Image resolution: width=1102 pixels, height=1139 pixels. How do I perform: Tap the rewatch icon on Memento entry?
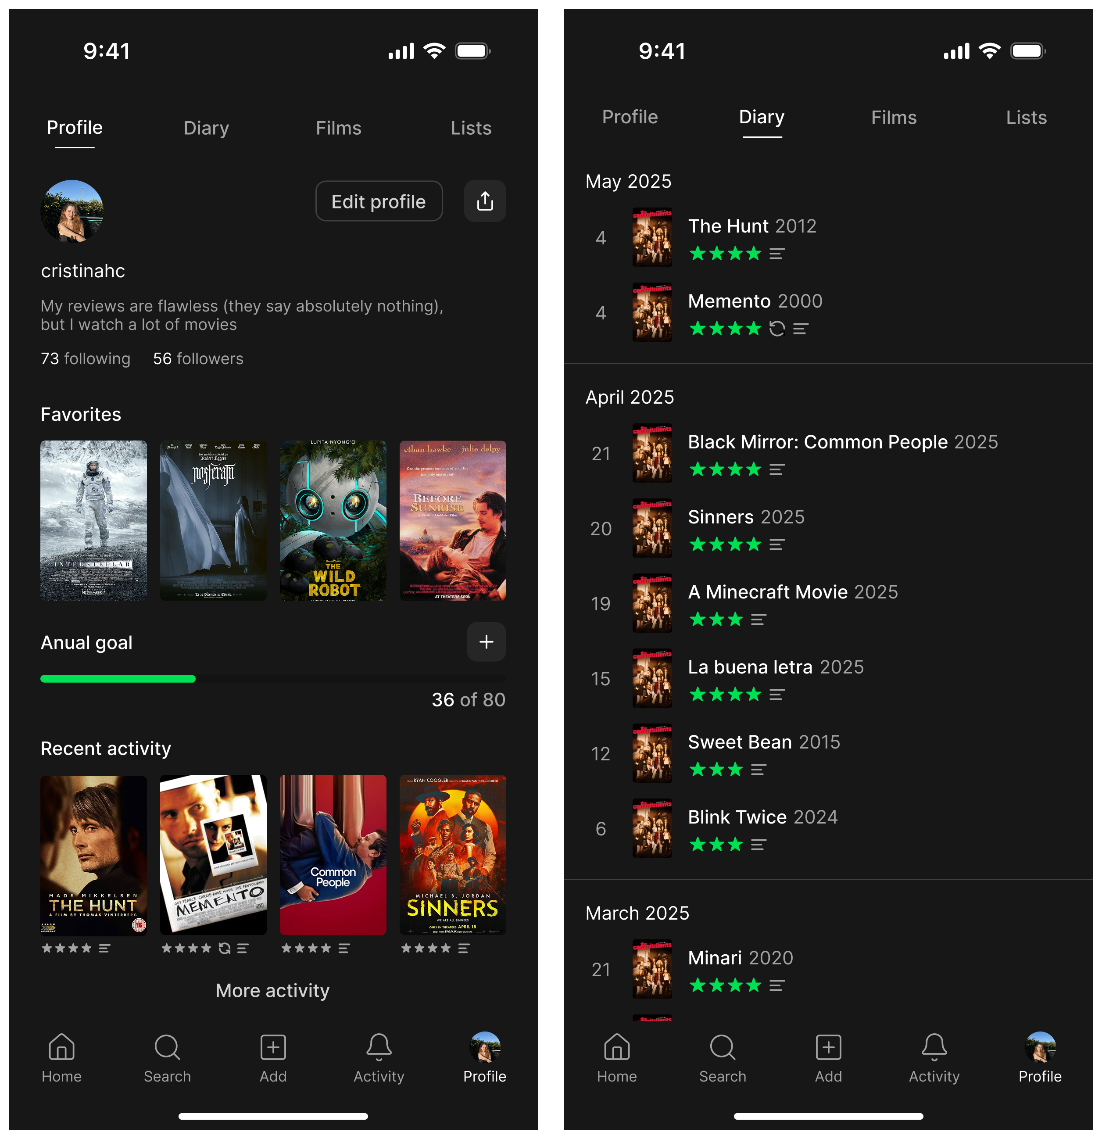pyautogui.click(x=778, y=329)
